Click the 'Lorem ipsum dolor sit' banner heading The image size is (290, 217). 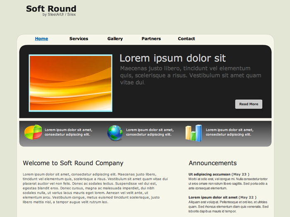point(173,58)
